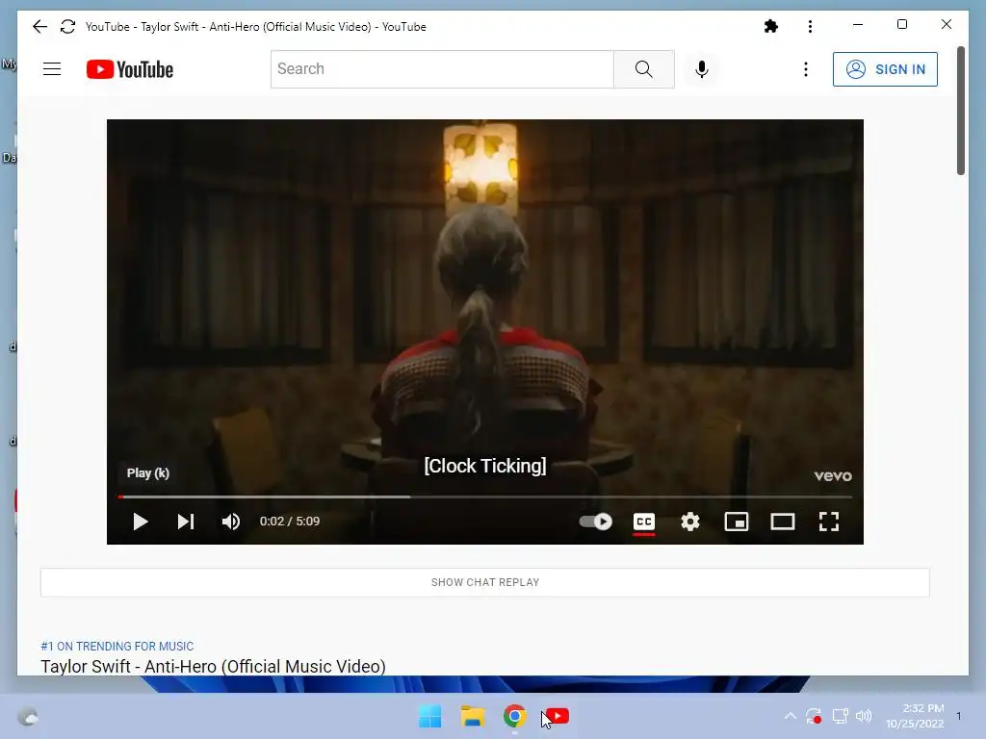Screen dimensions: 986x739
Task: Turn off closed captions (CC)
Action: point(644,522)
